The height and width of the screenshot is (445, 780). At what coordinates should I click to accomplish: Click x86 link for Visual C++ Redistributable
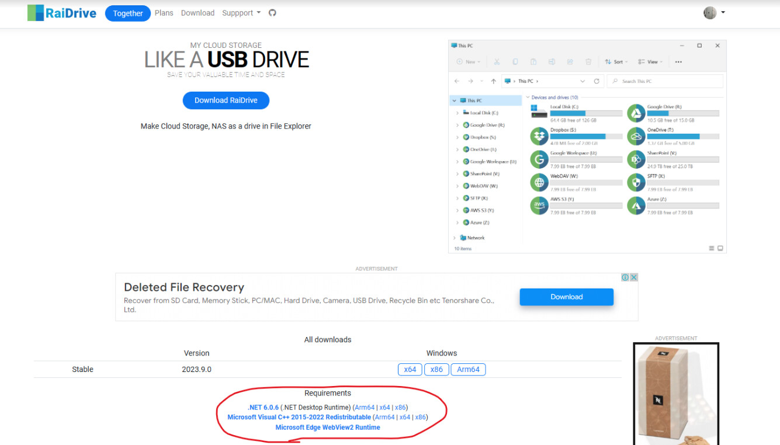(x=420, y=418)
